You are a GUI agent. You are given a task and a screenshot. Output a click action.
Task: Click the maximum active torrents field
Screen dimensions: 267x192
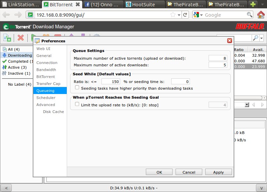218,58
